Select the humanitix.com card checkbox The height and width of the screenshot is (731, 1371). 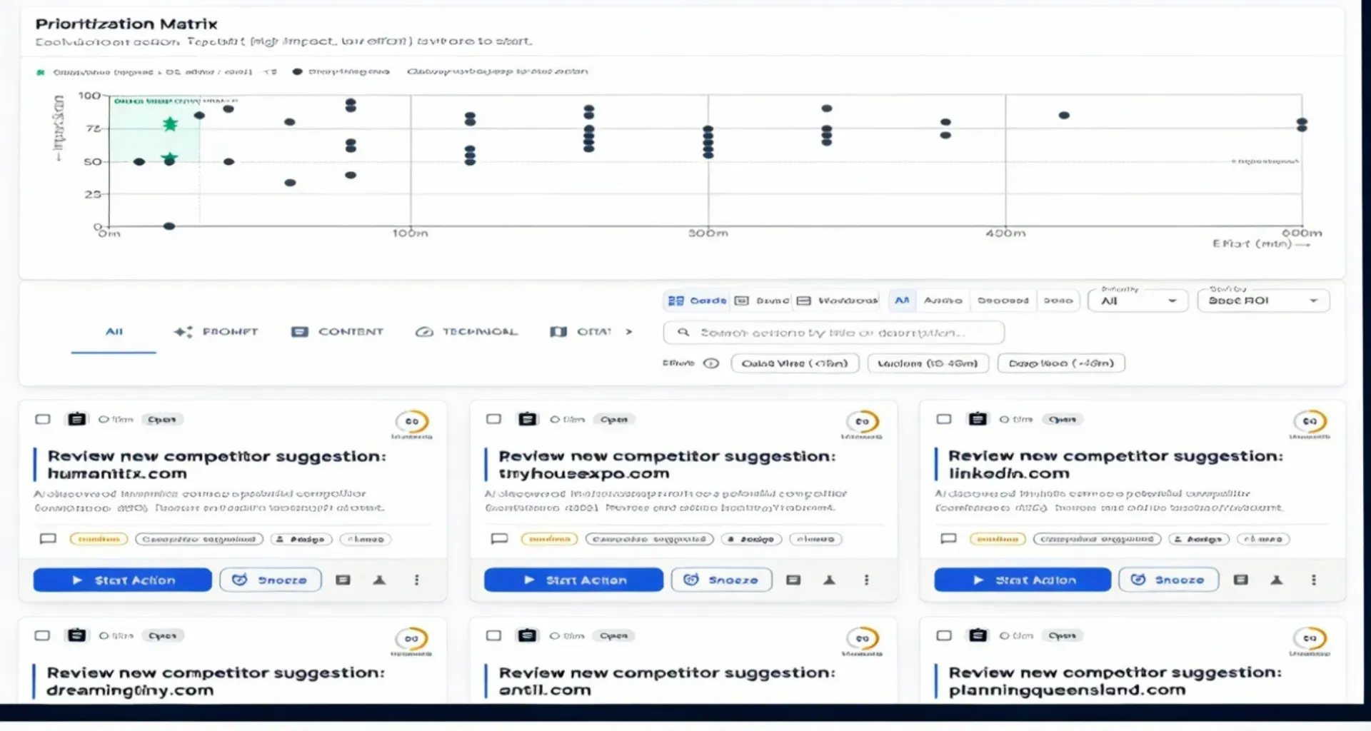click(x=43, y=419)
